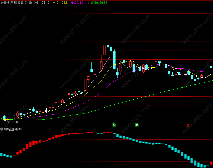Select the MA60: 90.89 label
Image resolution: width=213 pixels, height=168 pixels.
point(99,3)
